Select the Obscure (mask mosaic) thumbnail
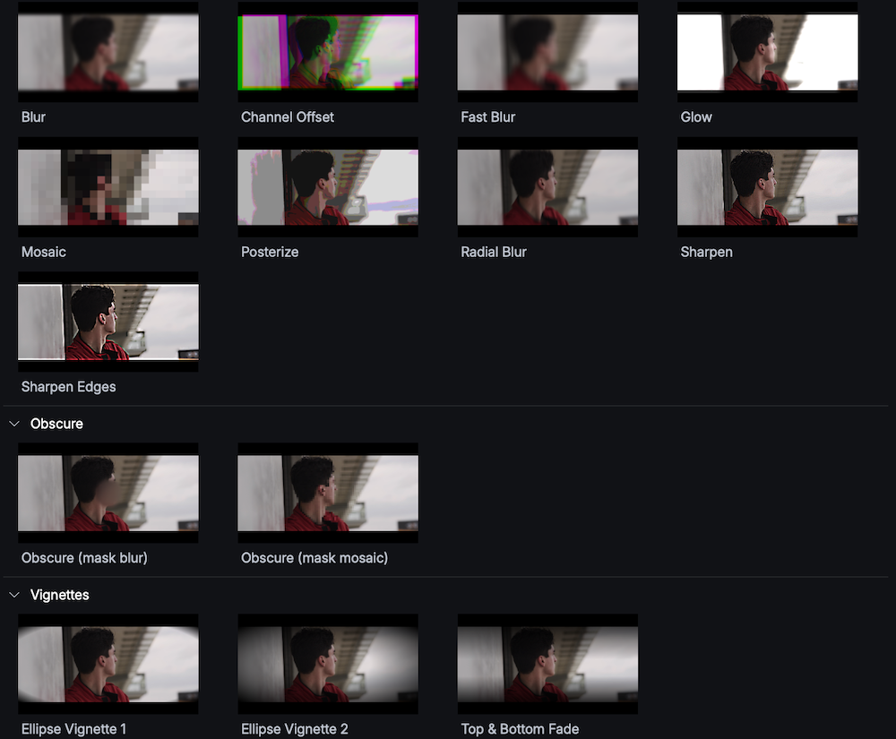 (x=328, y=493)
